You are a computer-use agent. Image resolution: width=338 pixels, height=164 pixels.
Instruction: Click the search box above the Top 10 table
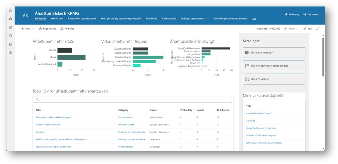pyautogui.click(x=133, y=100)
